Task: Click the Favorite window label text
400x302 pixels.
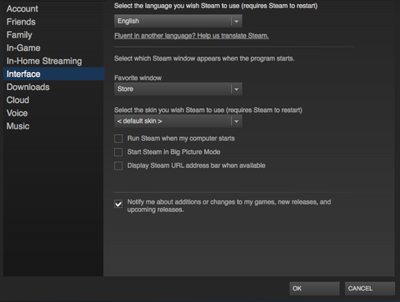Action: pos(138,78)
